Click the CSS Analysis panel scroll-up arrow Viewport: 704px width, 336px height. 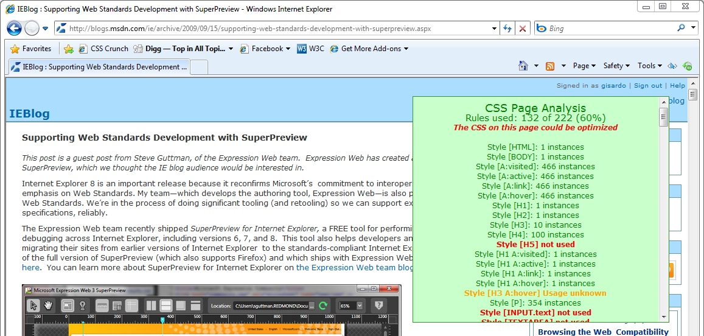click(664, 102)
